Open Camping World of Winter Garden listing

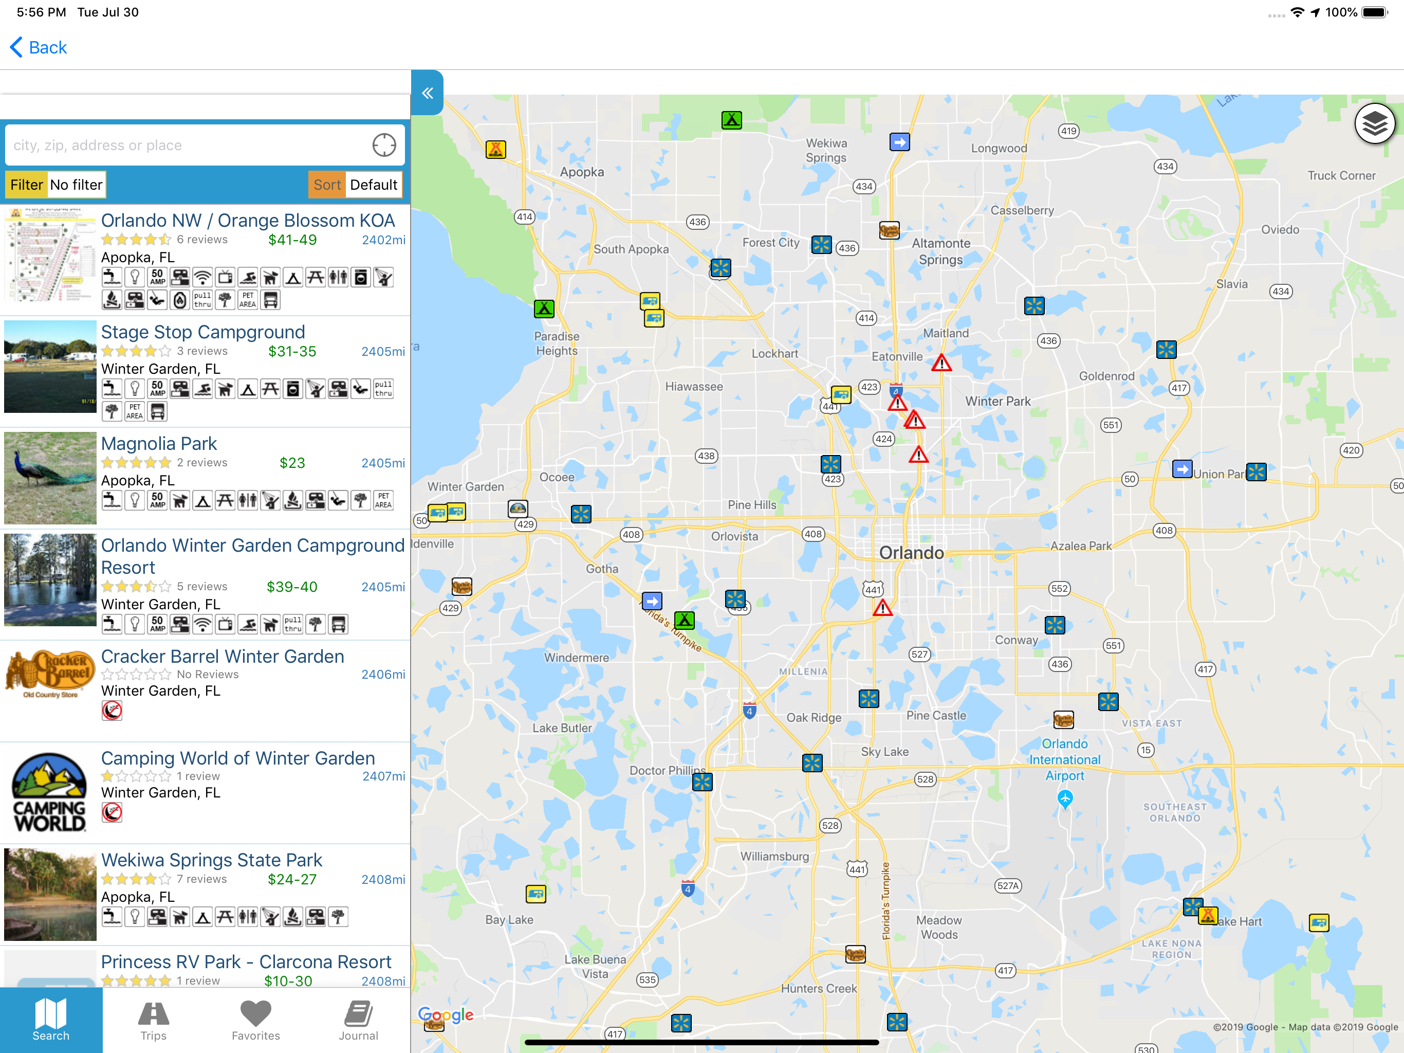(x=205, y=793)
